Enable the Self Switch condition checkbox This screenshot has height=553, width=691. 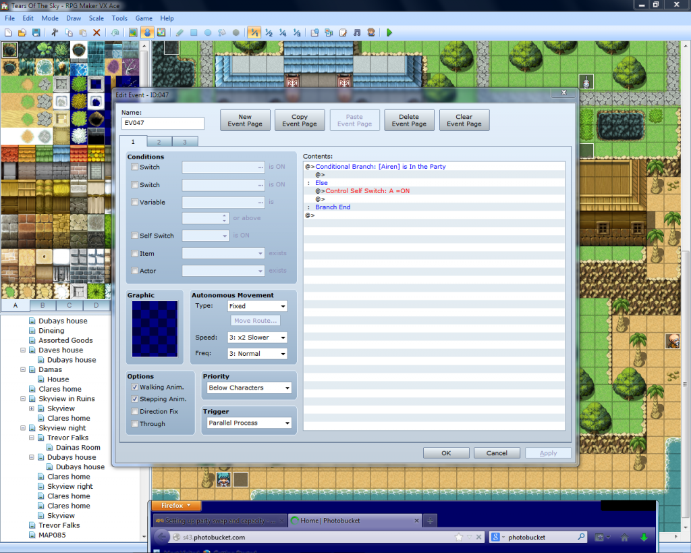coord(135,236)
